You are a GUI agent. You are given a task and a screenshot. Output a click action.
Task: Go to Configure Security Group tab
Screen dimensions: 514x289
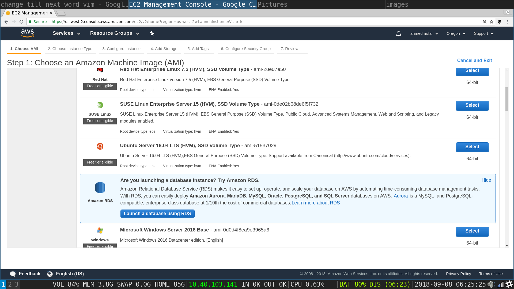[245, 49]
